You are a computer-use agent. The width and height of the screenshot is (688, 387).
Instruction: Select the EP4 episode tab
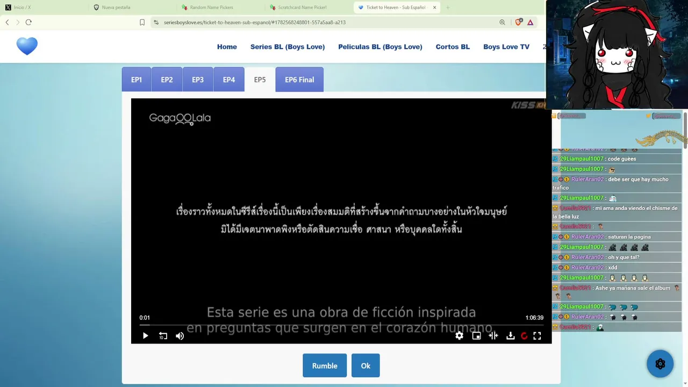click(x=229, y=80)
